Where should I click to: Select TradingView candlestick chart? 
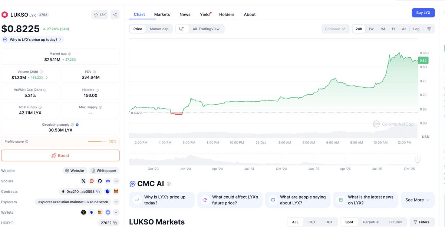click(206, 29)
